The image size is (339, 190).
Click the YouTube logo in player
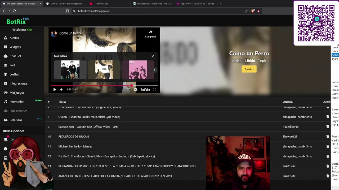click(x=145, y=89)
